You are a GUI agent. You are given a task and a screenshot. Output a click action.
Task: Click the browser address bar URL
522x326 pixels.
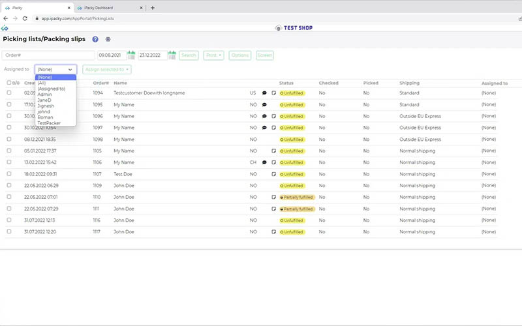[78, 19]
